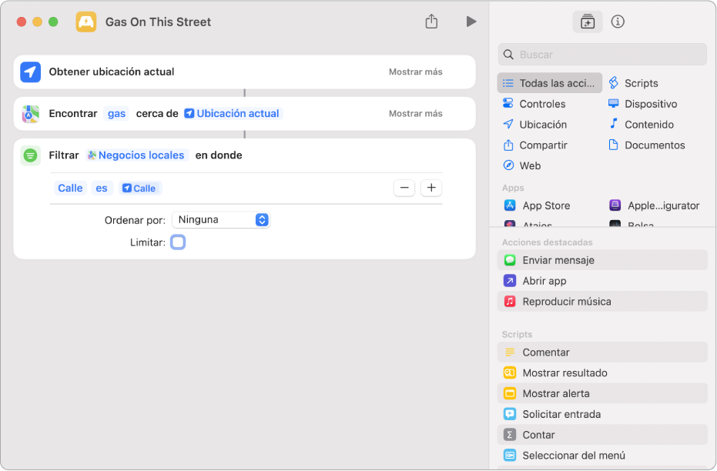This screenshot has width=717, height=471.
Task: Click the Negocios locales variable token
Action: [x=137, y=155]
